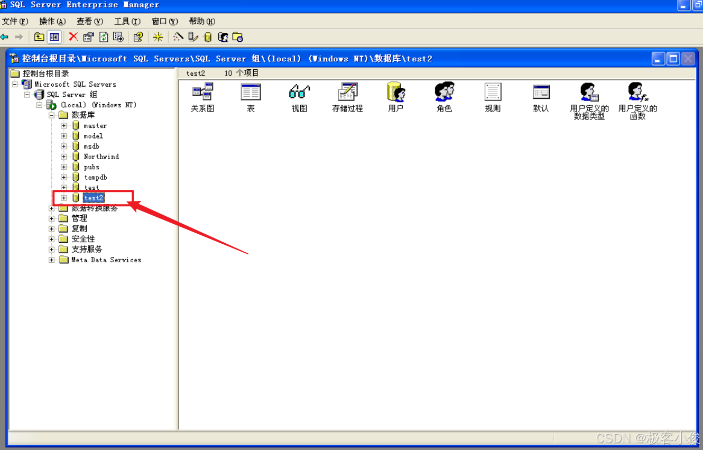703x450 pixels.
Task: Click the New login toolbar icon
Action: click(x=223, y=37)
